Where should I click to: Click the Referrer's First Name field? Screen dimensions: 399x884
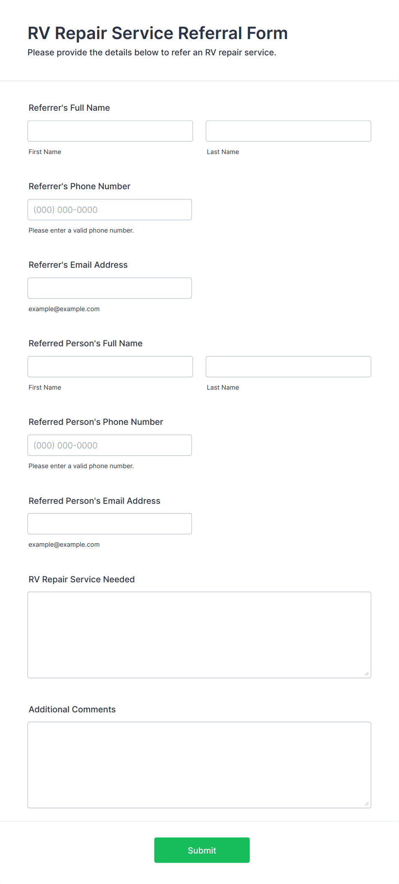coord(110,131)
